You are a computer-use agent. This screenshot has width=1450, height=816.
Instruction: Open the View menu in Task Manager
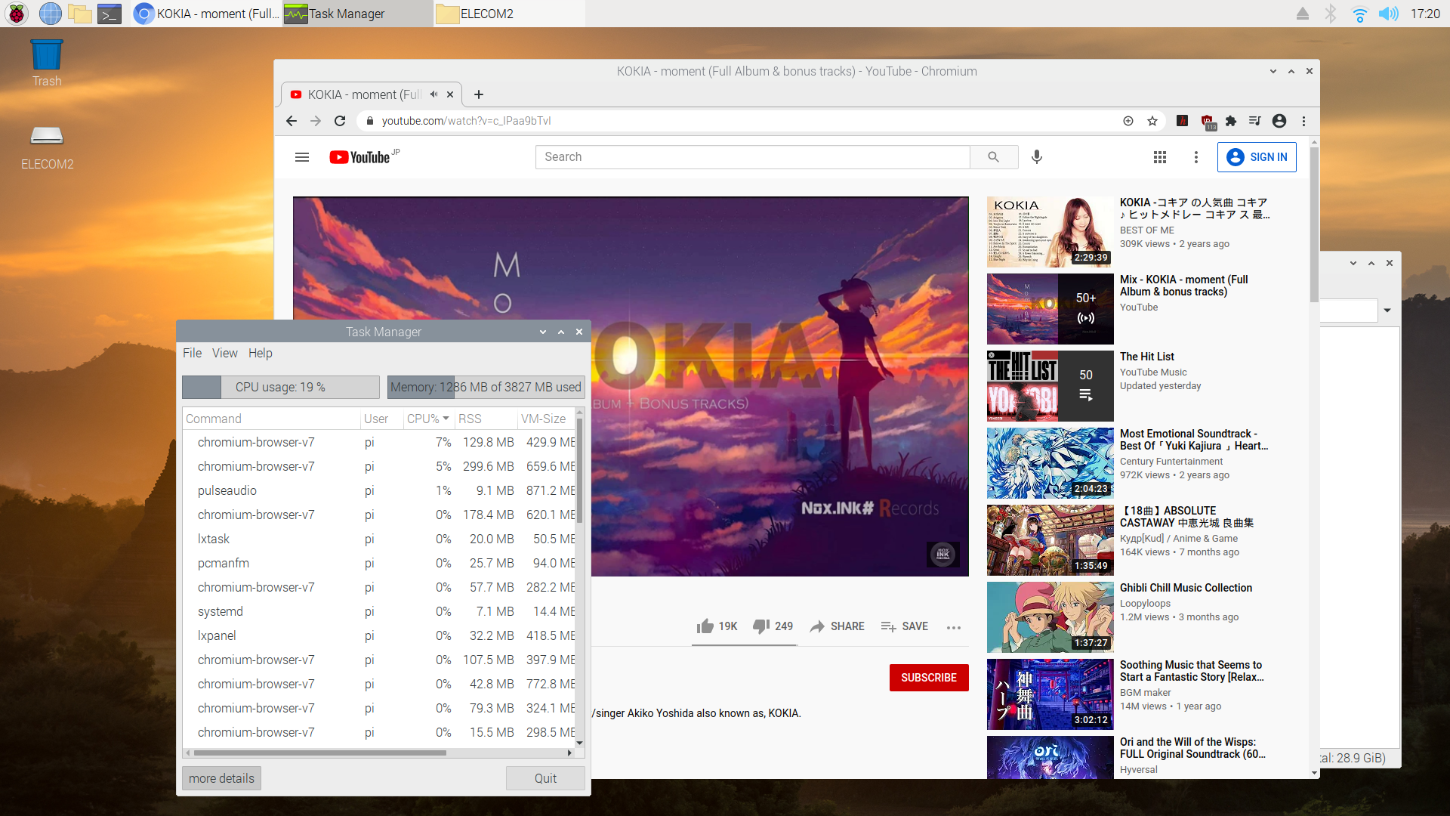point(224,353)
